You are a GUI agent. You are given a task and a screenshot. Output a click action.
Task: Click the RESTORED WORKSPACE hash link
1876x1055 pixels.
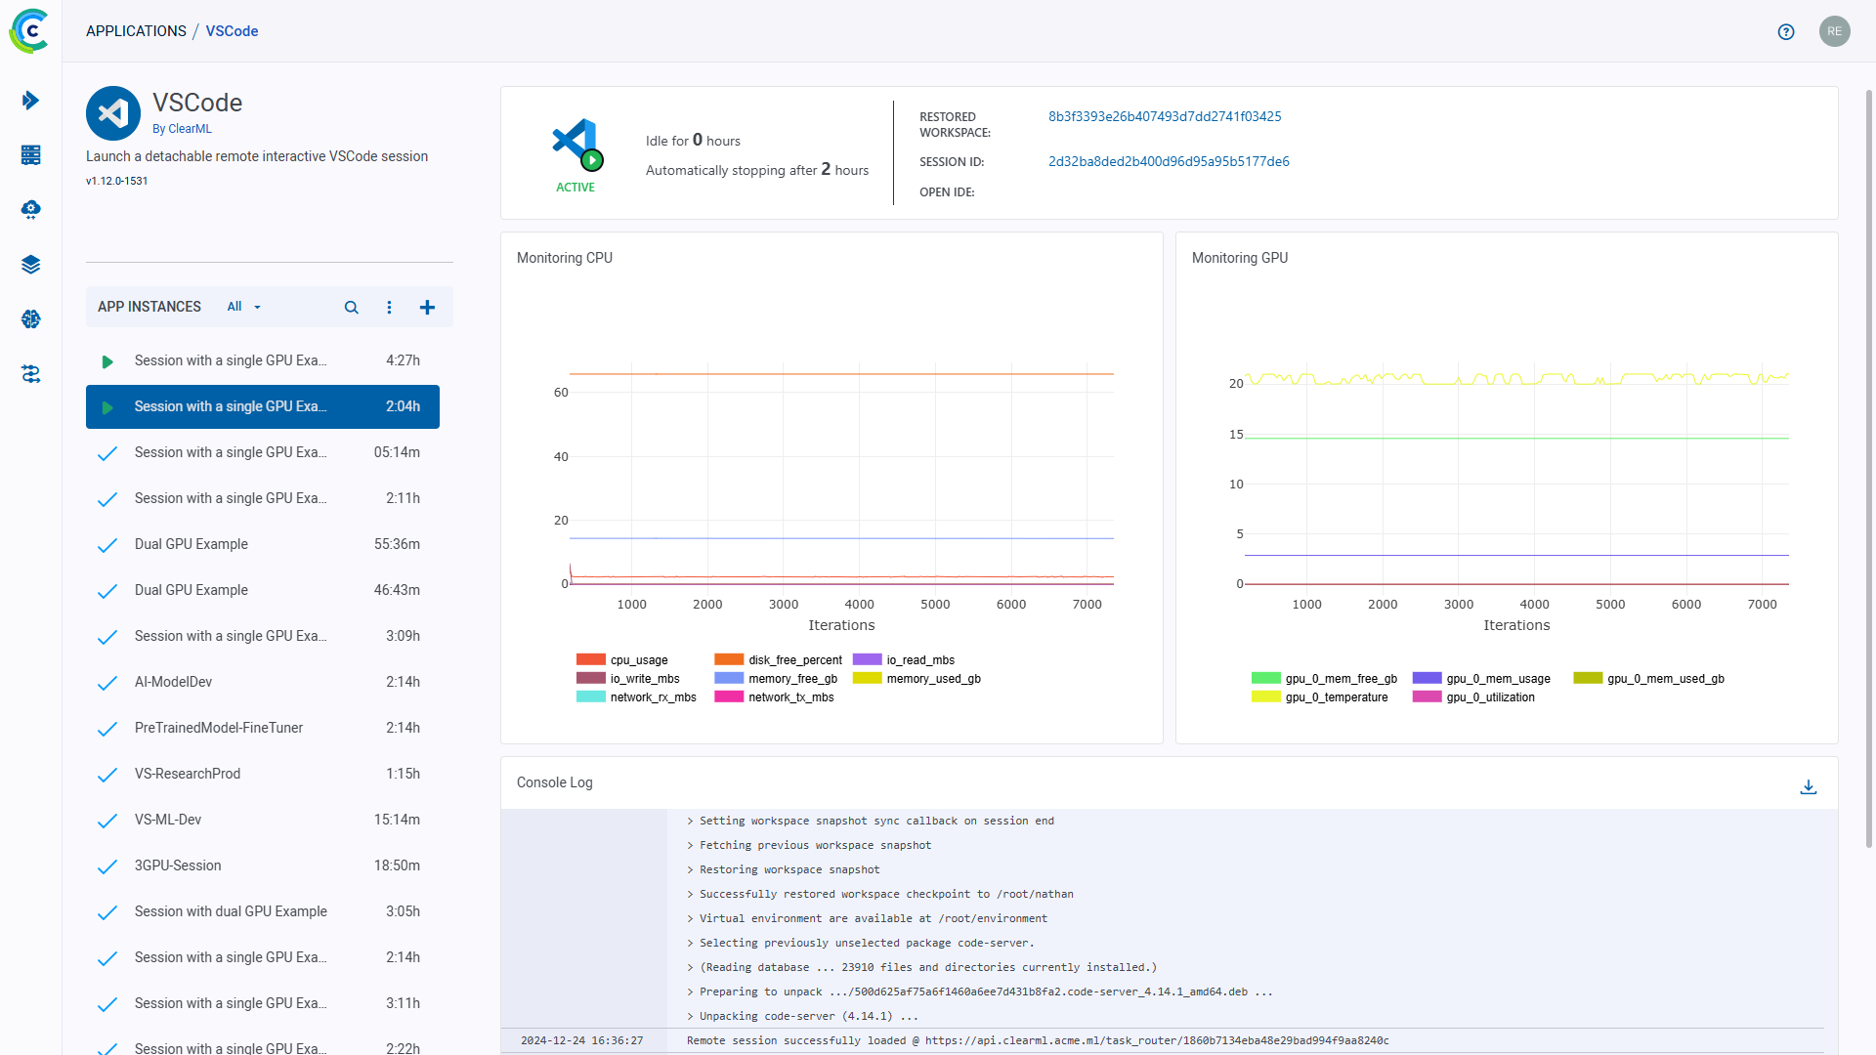pos(1166,116)
